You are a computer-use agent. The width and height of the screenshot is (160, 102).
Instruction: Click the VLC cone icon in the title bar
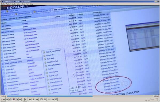pos(2,1)
